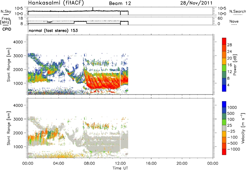Image resolution: width=246 pixels, height=170 pixels.
Task: Click the red top segment of power colorbar
Action: pos(224,41)
